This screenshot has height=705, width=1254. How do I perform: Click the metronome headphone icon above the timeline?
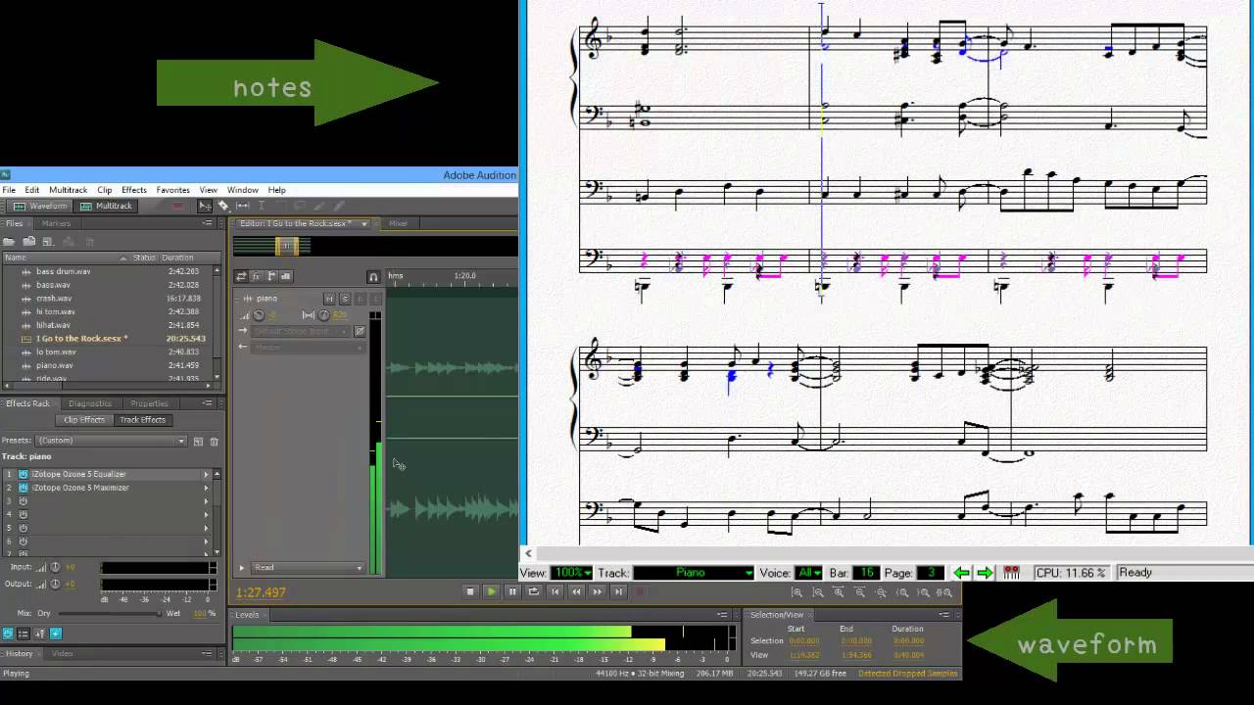coord(373,277)
